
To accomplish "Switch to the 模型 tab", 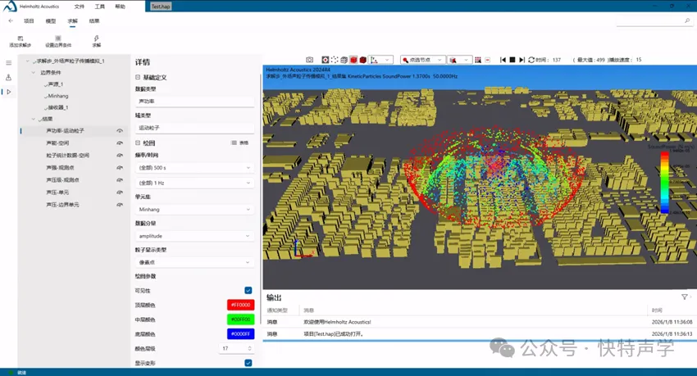I will 51,20.
